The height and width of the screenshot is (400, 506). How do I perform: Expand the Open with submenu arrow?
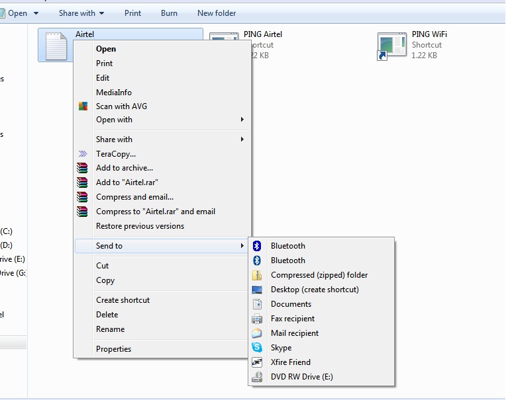pos(242,120)
